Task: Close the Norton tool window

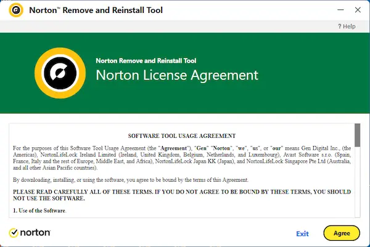Action: pos(358,10)
